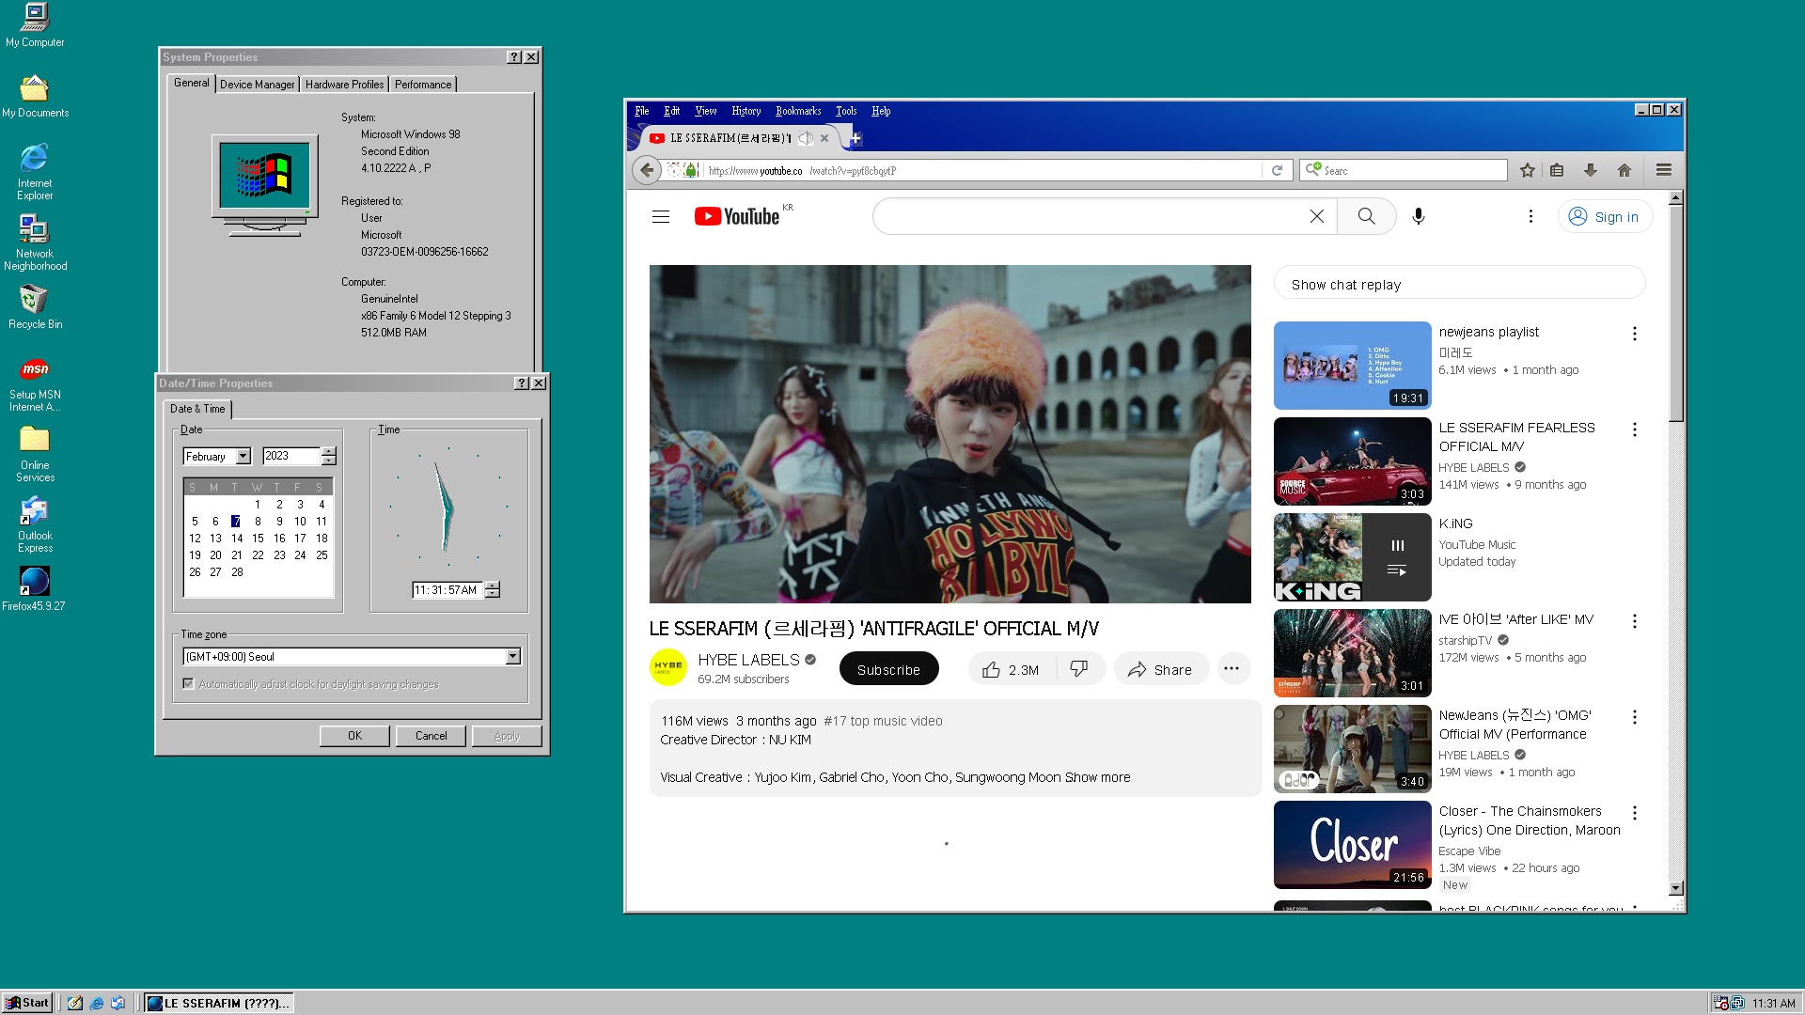Expand description with Show more
The height and width of the screenshot is (1015, 1805).
coord(1097,777)
